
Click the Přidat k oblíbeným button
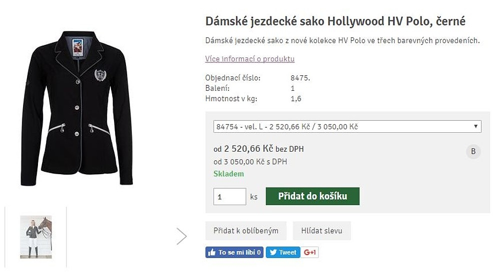point(245,231)
